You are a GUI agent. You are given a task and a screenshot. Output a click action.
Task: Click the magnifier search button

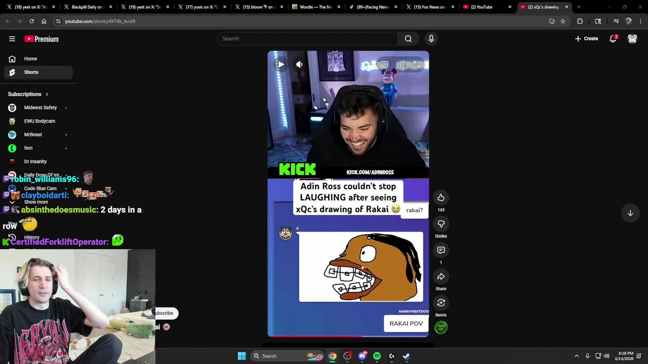click(x=408, y=38)
